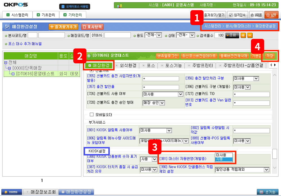The image size is (281, 196).
Task: Open 원격접속 remote access
Action: pos(237,15)
